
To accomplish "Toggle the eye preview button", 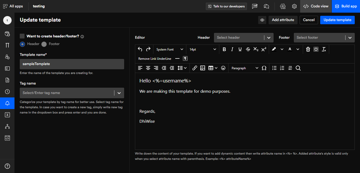I will [x=262, y=20].
